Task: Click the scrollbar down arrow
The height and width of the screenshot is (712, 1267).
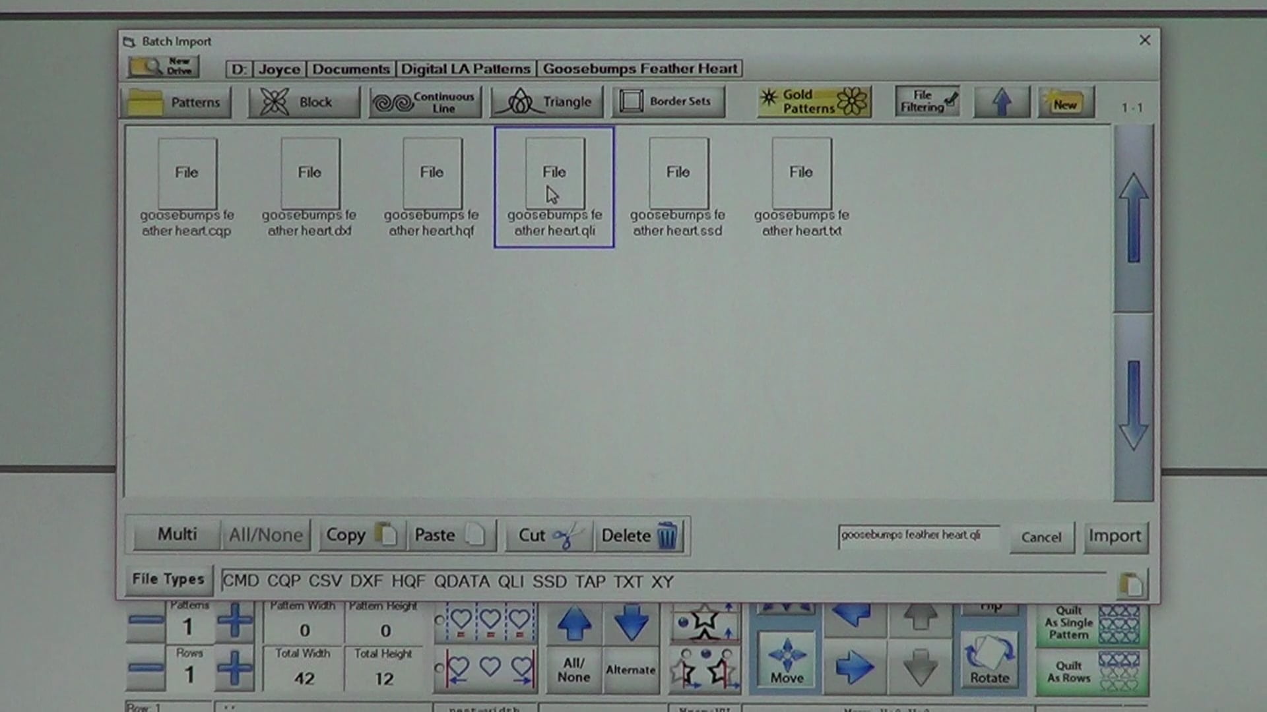Action: point(1134,402)
